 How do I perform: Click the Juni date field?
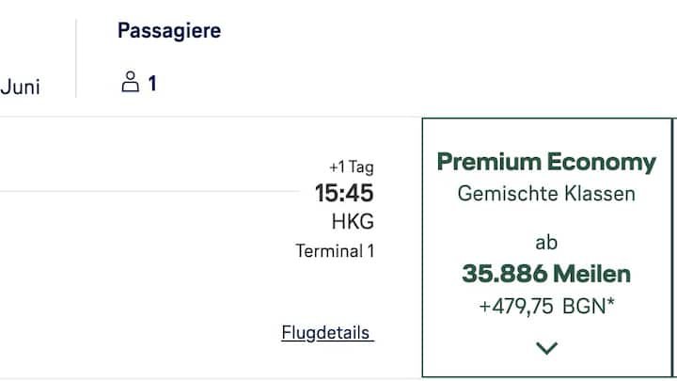pos(20,87)
